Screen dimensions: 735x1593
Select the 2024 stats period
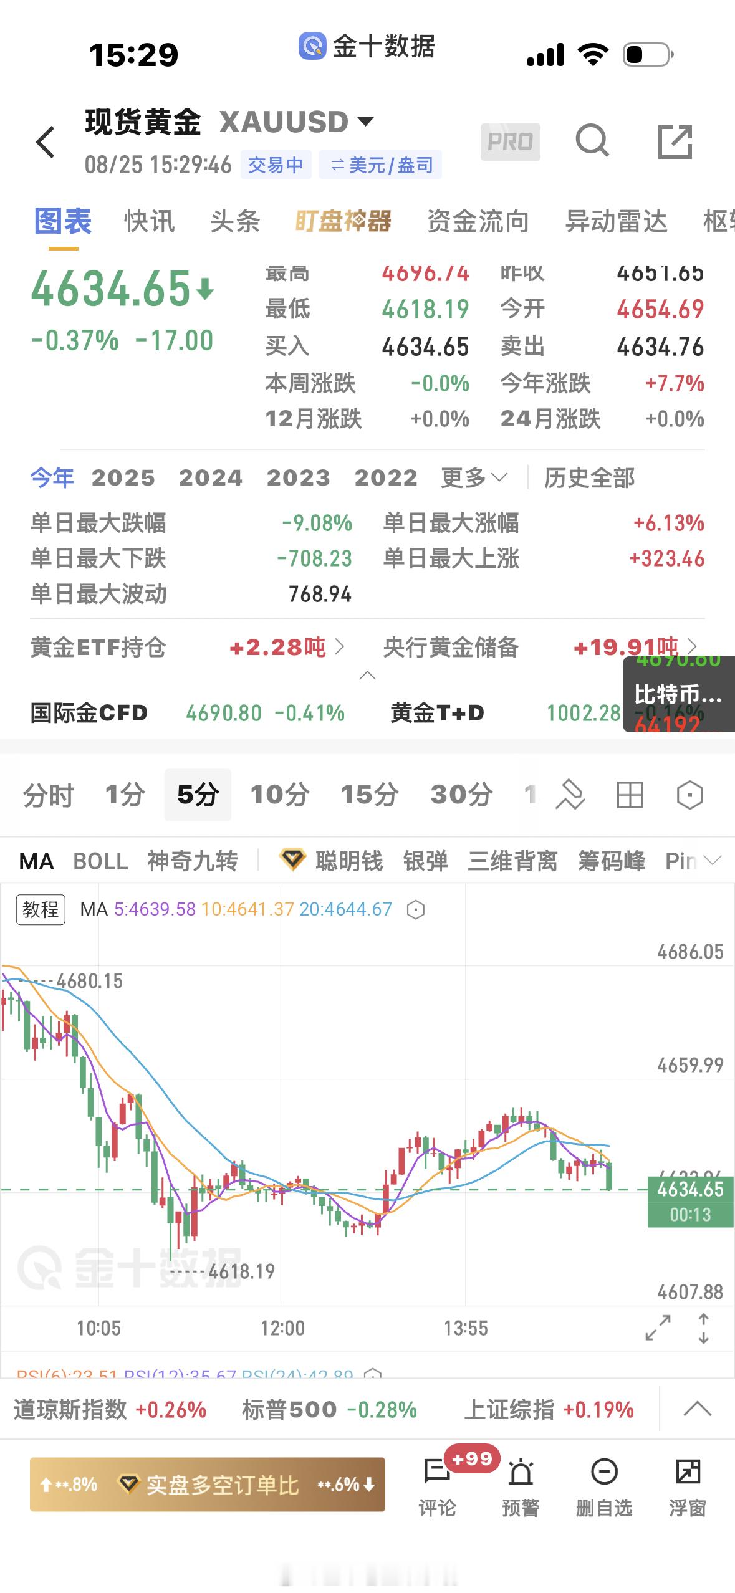pos(211,478)
